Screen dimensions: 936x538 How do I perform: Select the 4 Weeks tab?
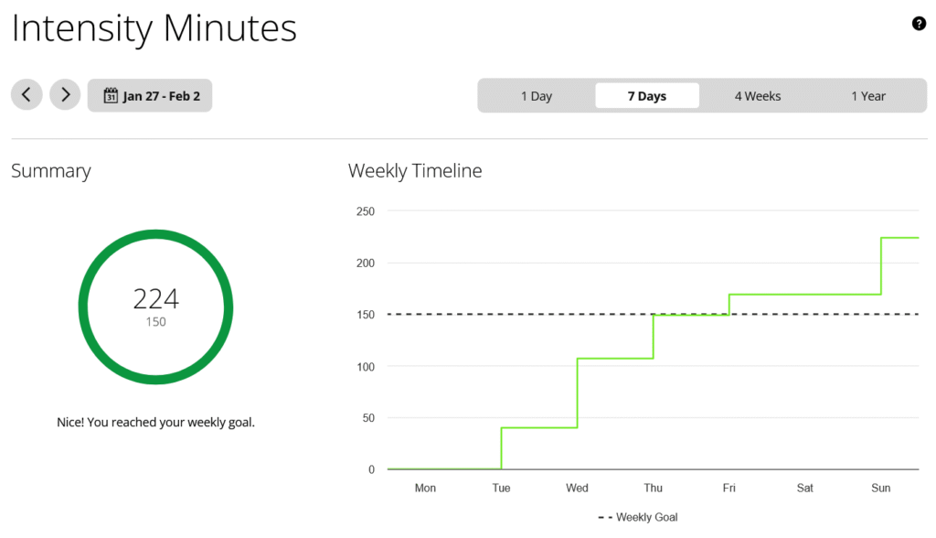pyautogui.click(x=758, y=95)
